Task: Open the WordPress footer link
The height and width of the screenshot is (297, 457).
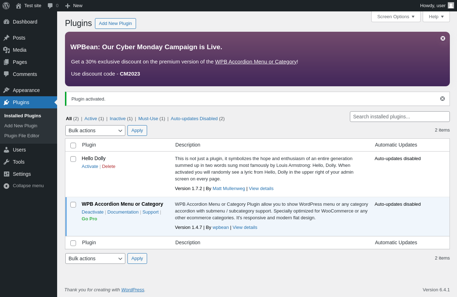Action: (133, 290)
